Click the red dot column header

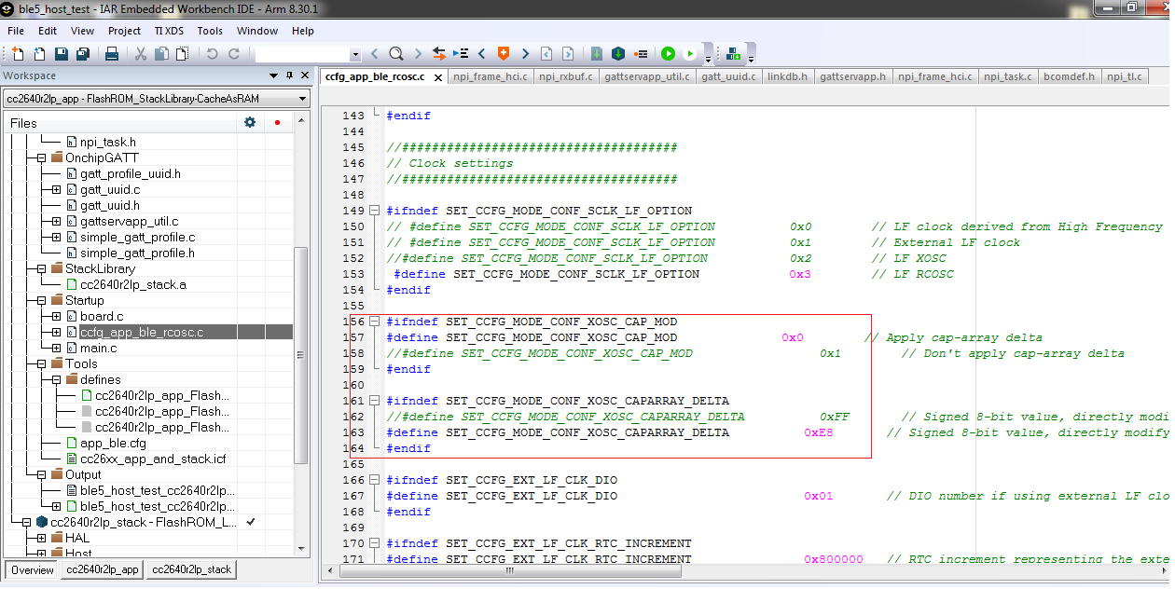click(277, 123)
